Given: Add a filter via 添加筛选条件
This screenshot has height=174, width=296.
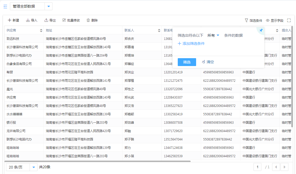Looking at the screenshot, I should [x=191, y=44].
